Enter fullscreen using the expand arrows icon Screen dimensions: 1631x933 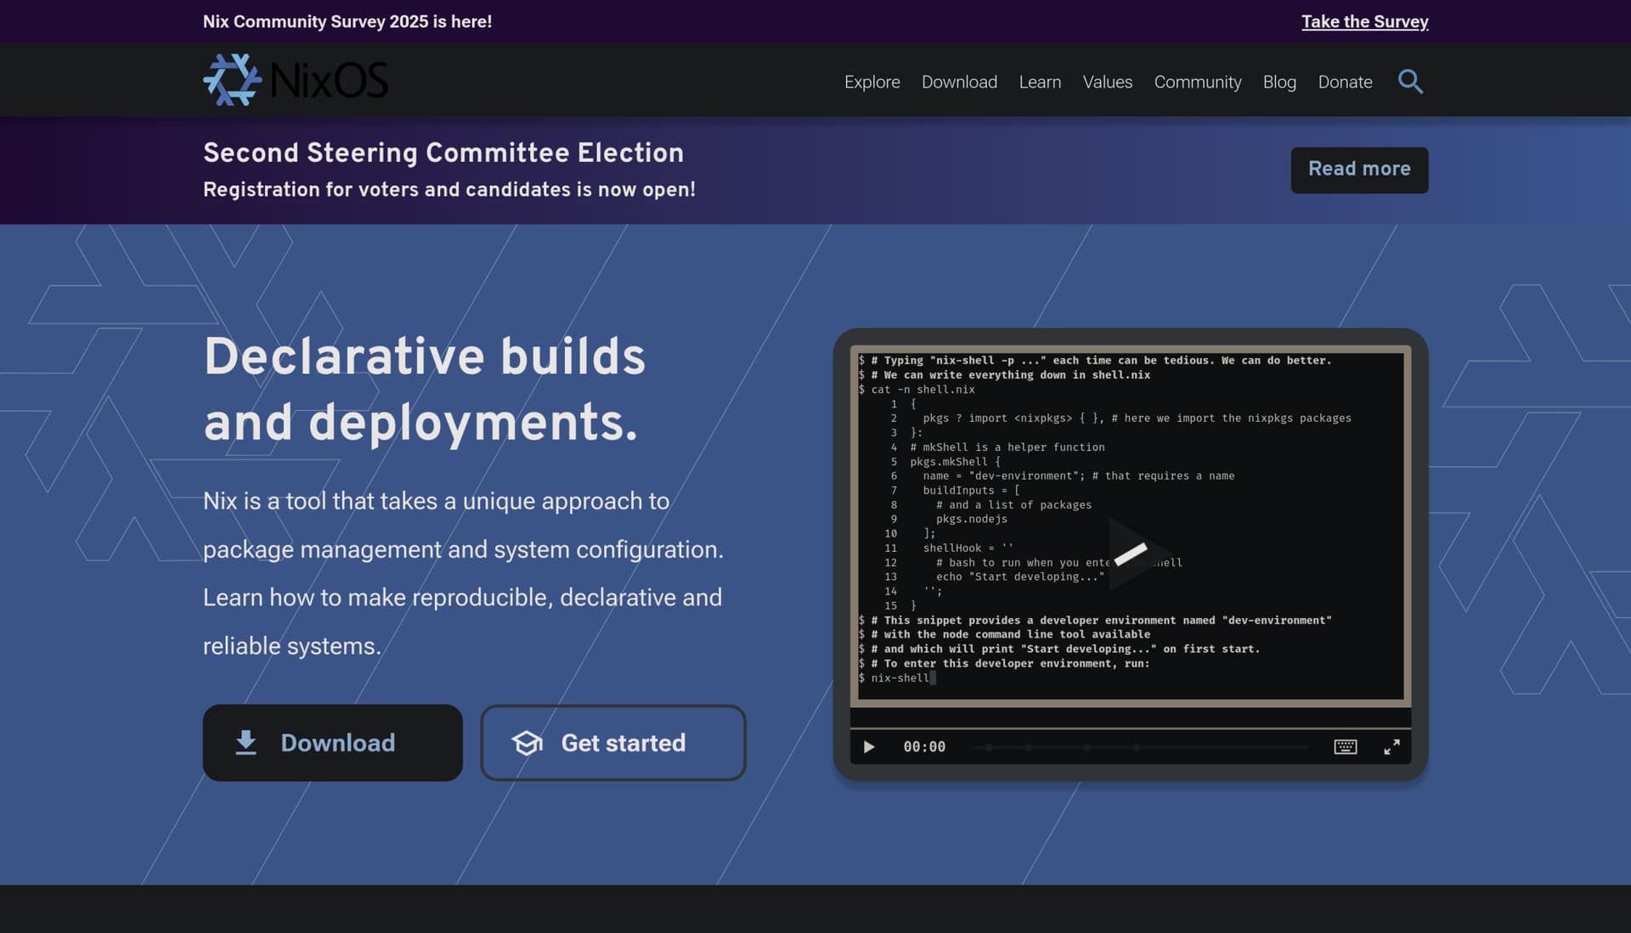pyautogui.click(x=1391, y=747)
